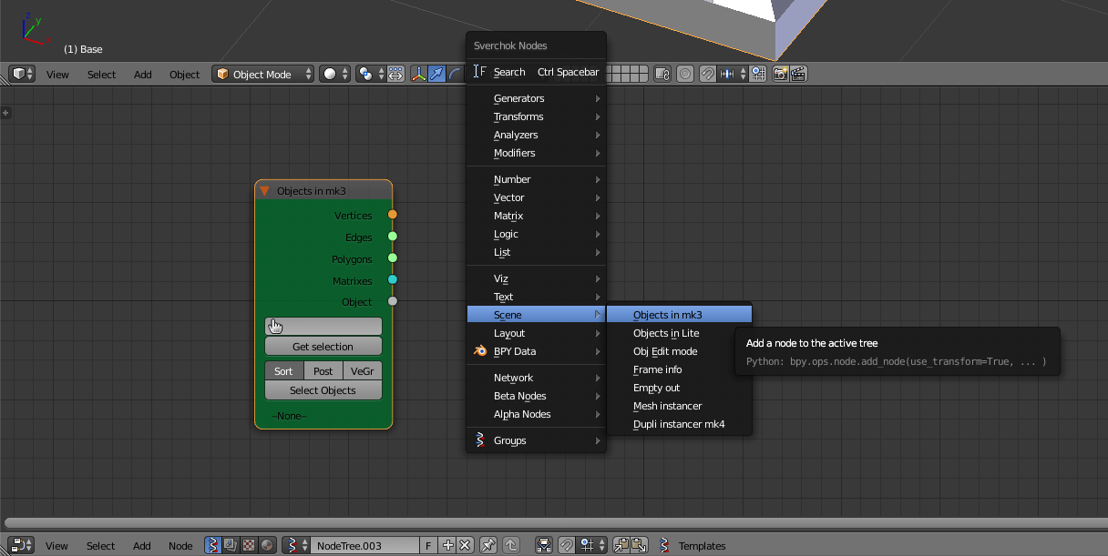Expand the BPY Data submenu
This screenshot has width=1108, height=556.
[x=536, y=351]
